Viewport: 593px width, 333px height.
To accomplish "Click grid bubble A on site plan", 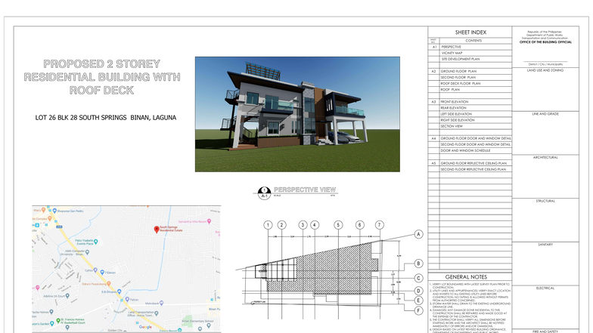I will coord(419,234).
